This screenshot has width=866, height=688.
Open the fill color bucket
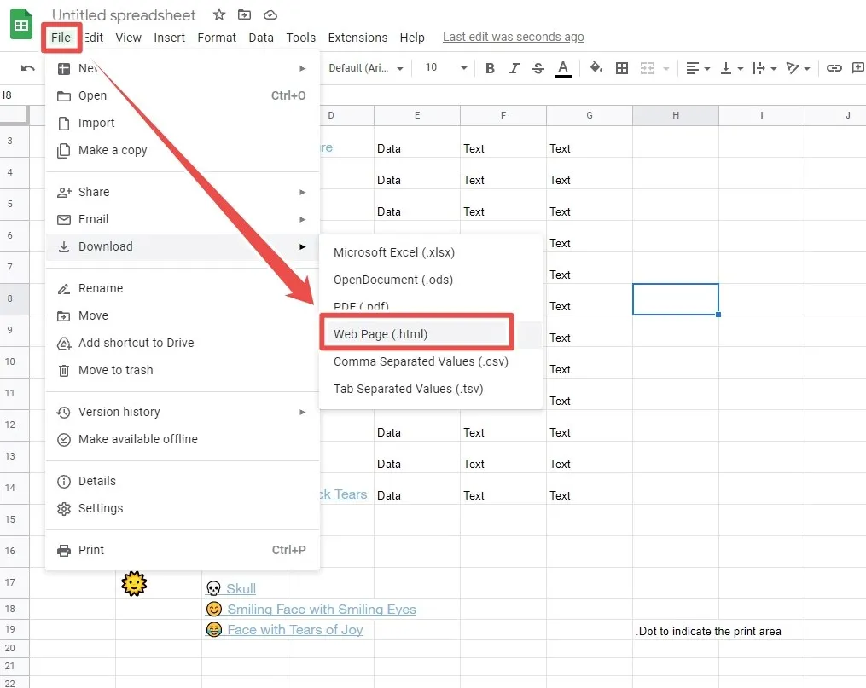(x=596, y=67)
